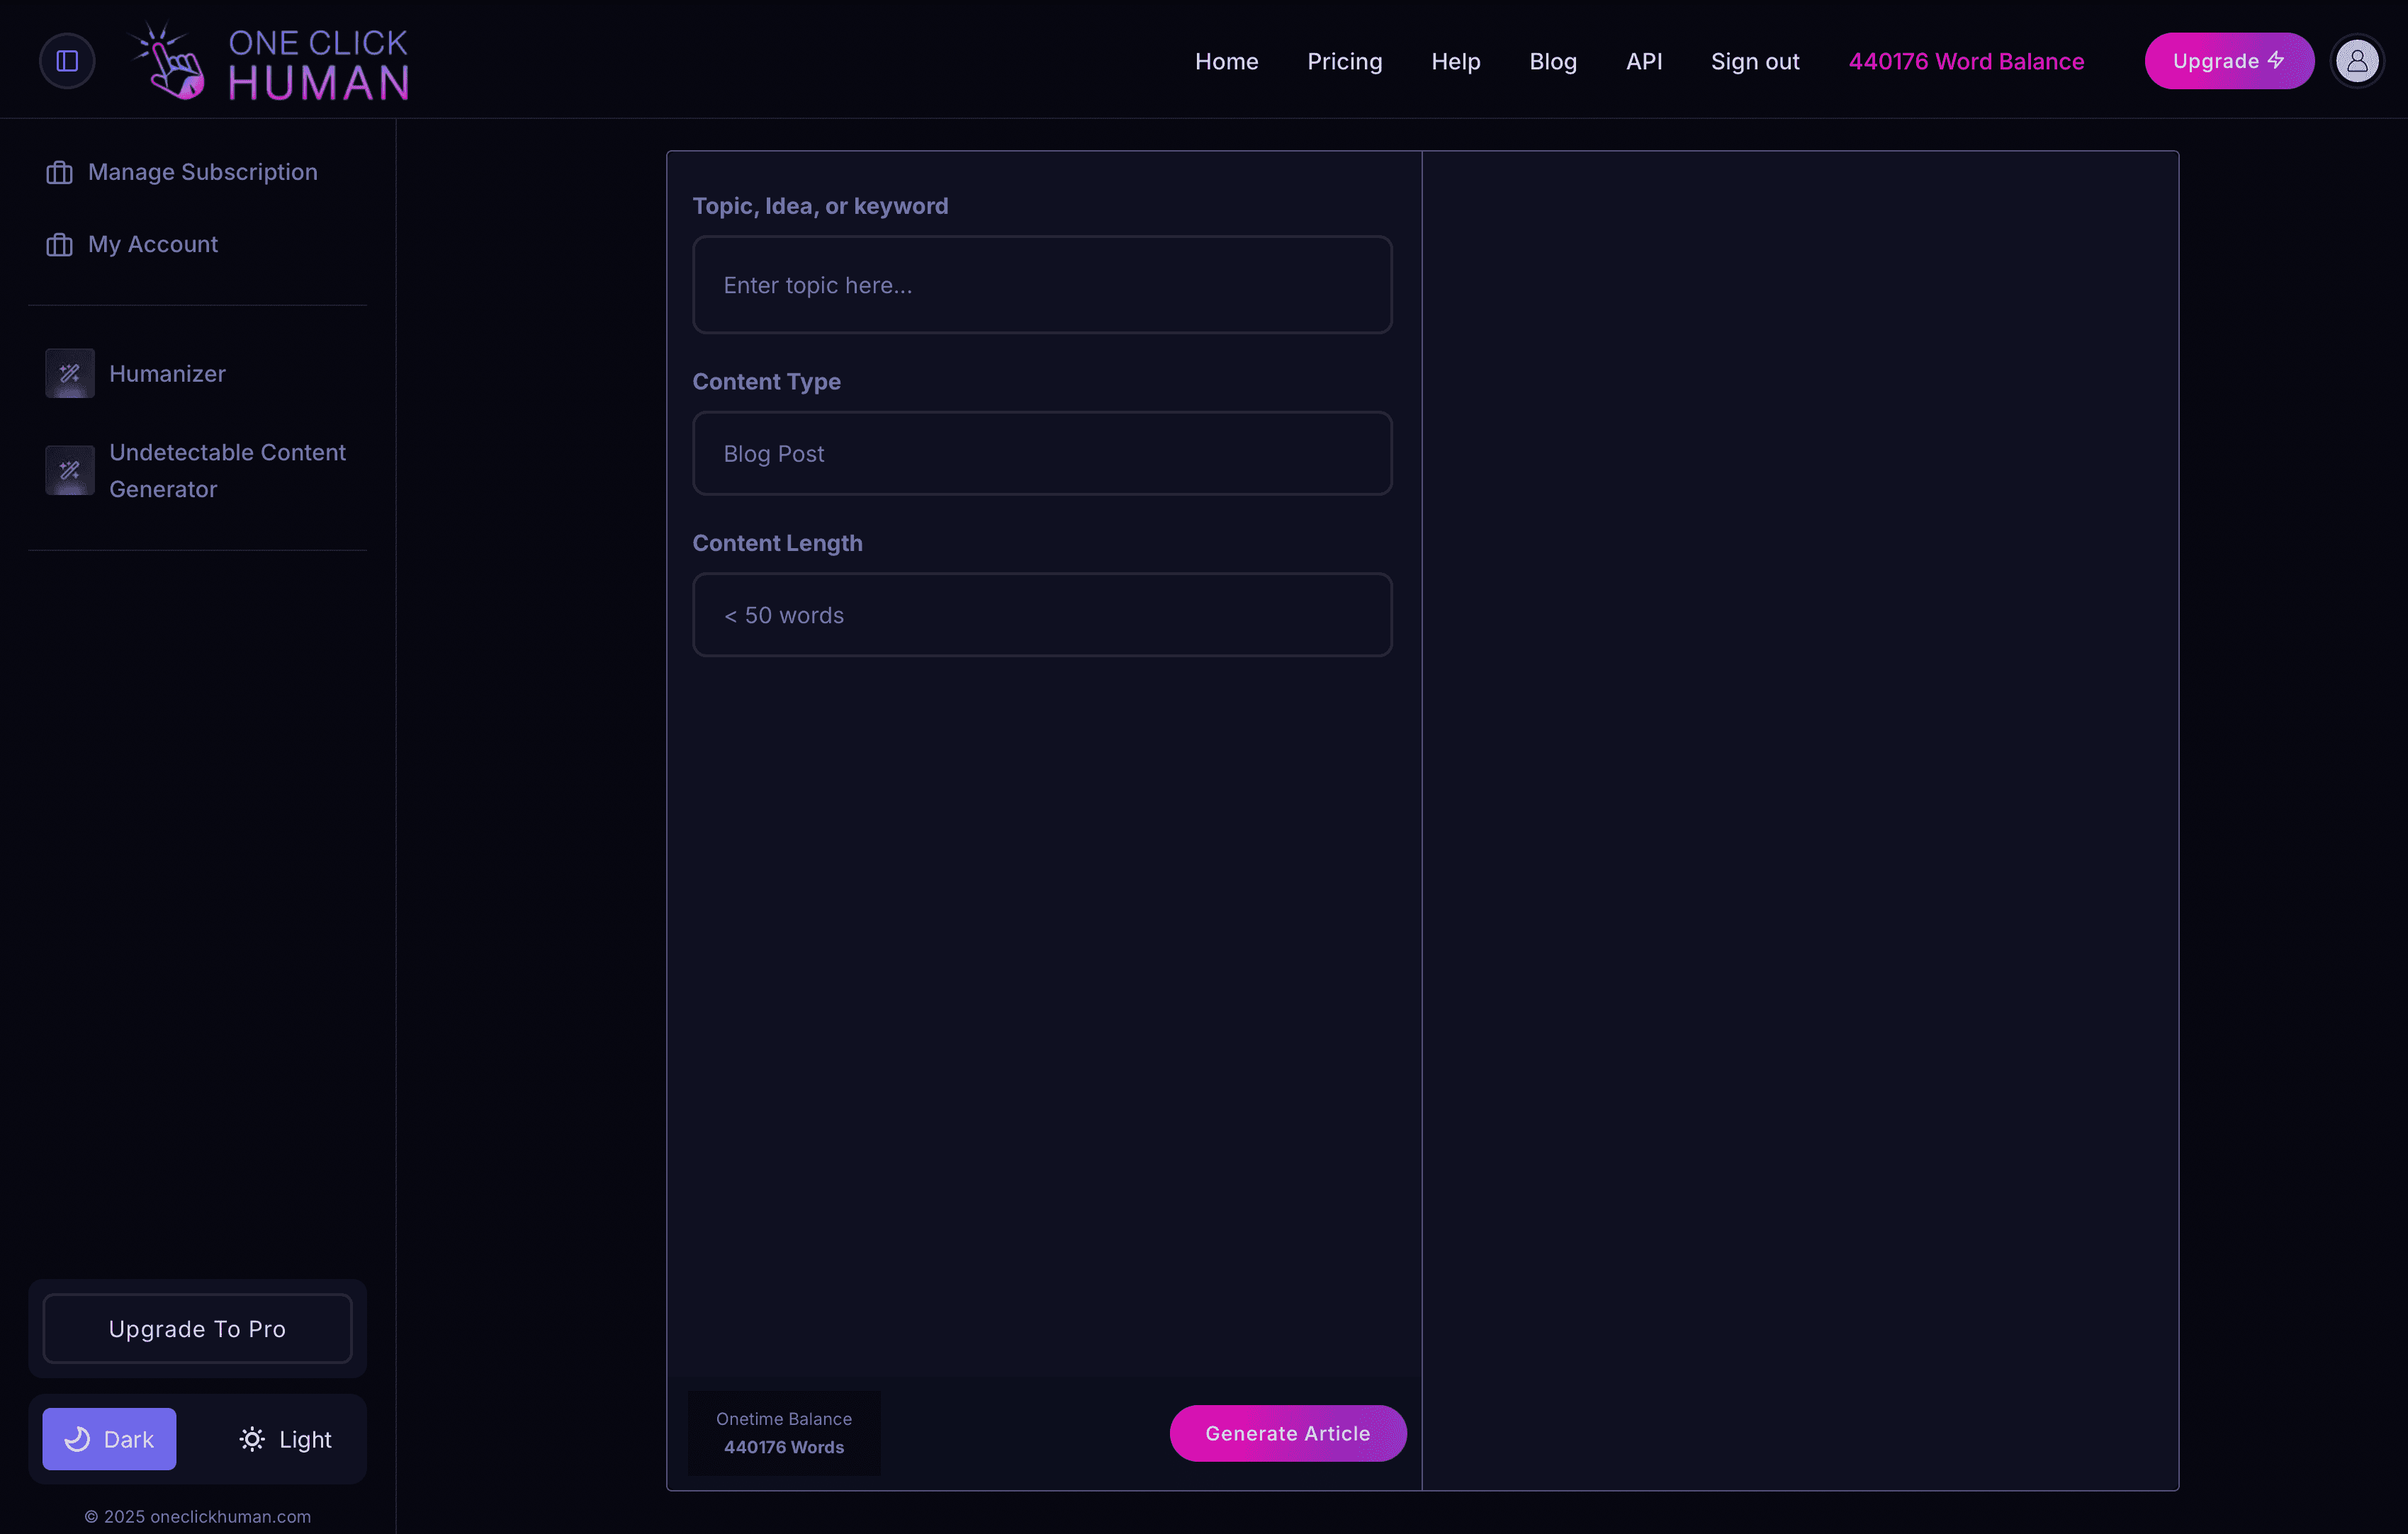This screenshot has width=2408, height=1534.
Task: Open My Account in sidebar
Action: [132, 245]
